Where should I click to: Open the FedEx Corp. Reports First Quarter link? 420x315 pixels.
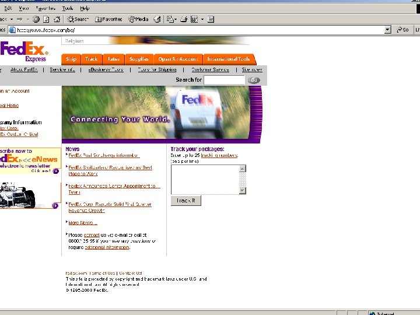(x=110, y=207)
